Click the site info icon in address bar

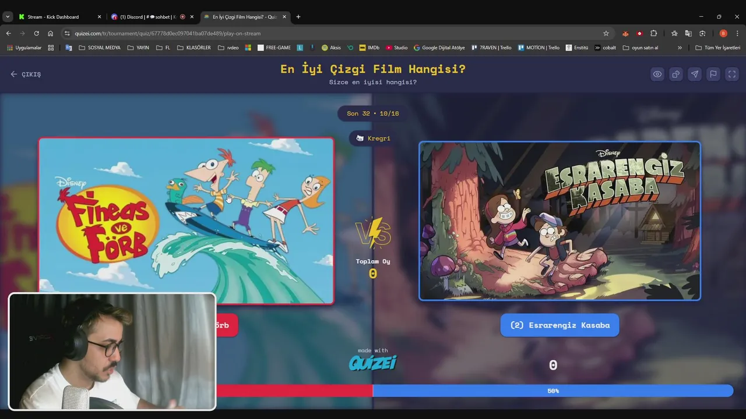(x=67, y=33)
